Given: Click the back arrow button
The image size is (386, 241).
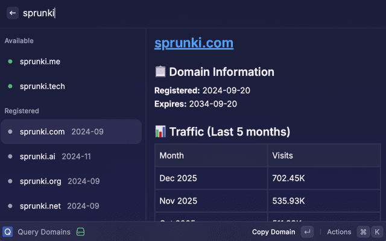Looking at the screenshot, I should [x=13, y=13].
